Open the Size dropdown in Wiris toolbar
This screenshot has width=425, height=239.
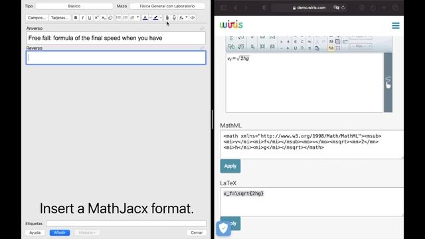(x=361, y=46)
